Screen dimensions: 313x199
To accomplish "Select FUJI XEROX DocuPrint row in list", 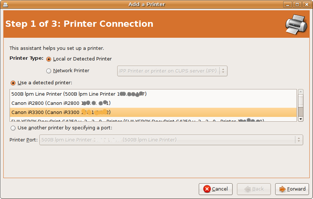I will point(153,119).
